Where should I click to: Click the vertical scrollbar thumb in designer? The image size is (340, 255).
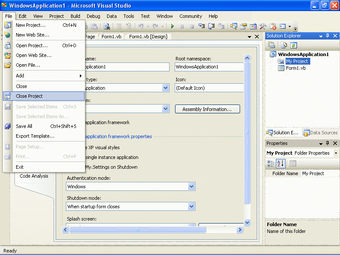(247, 133)
